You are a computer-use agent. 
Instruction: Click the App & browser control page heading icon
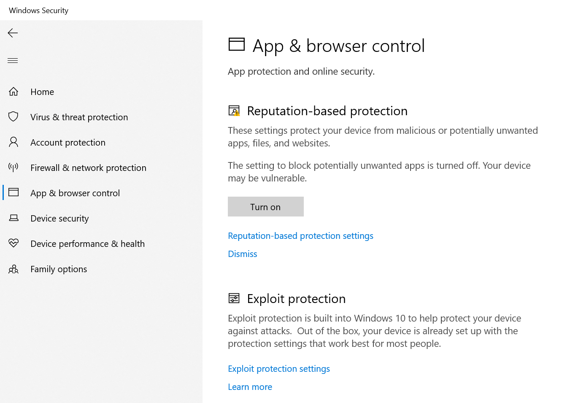(x=237, y=44)
